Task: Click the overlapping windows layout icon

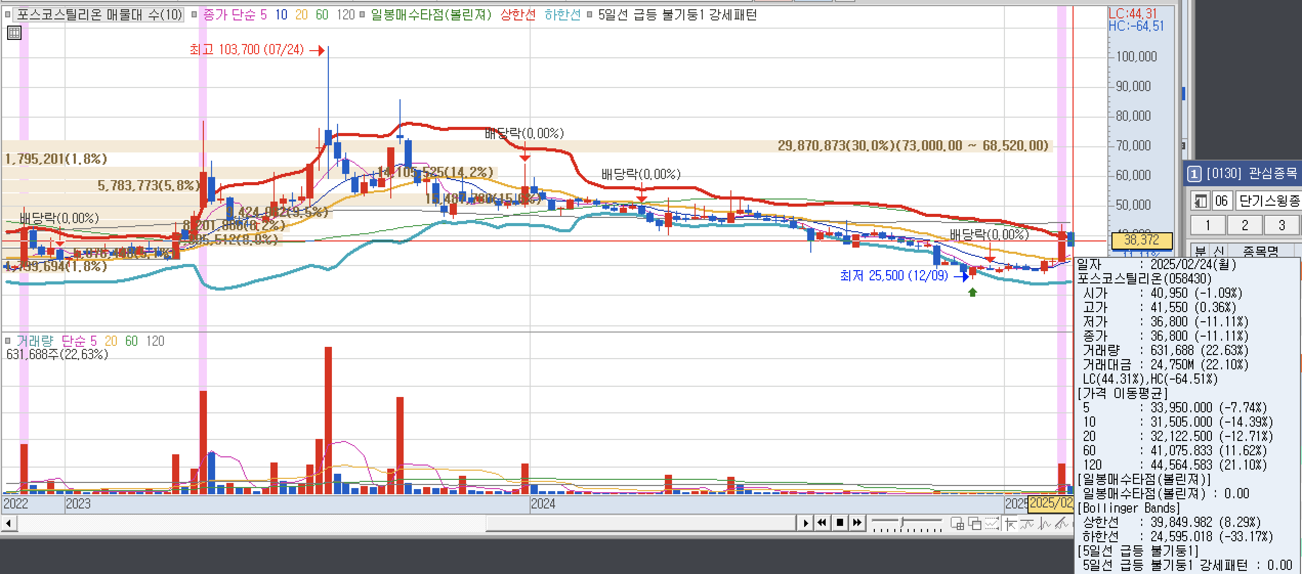Action: [975, 523]
